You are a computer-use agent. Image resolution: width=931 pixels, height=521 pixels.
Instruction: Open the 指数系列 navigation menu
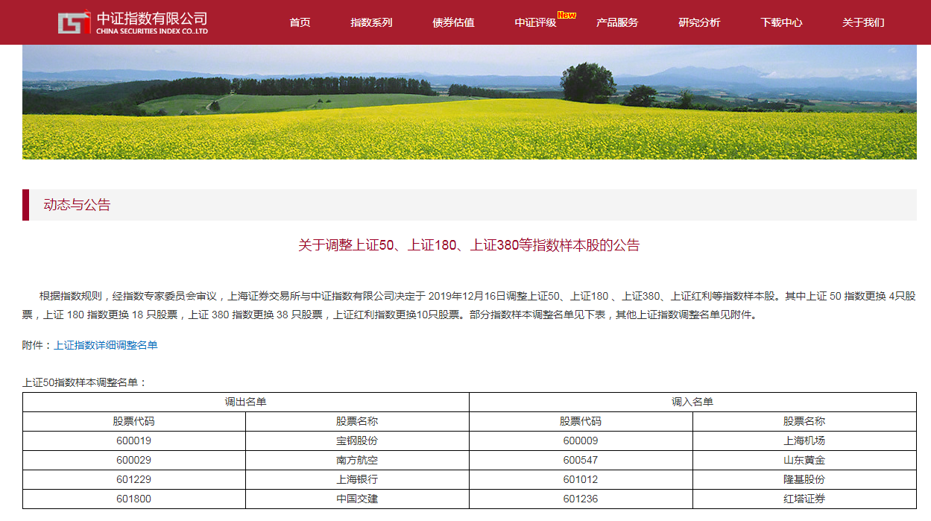coord(371,22)
